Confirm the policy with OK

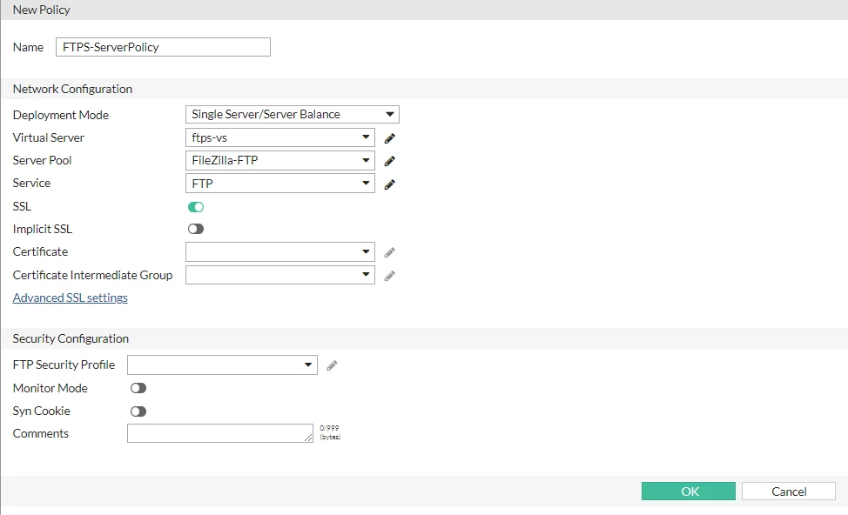tap(689, 492)
